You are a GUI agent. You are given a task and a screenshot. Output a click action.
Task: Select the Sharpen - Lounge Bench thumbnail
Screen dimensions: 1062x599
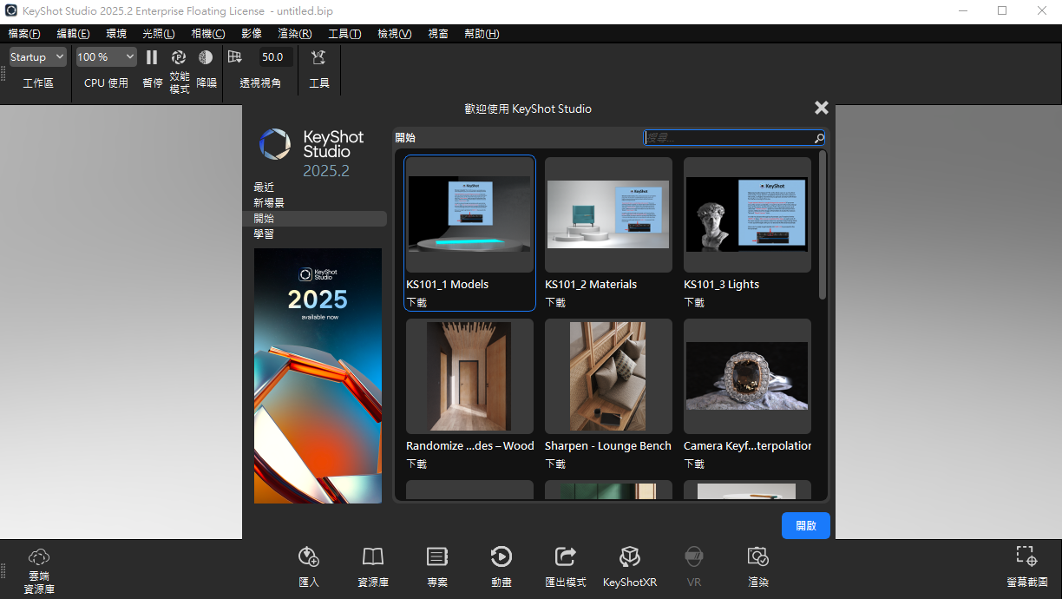608,376
